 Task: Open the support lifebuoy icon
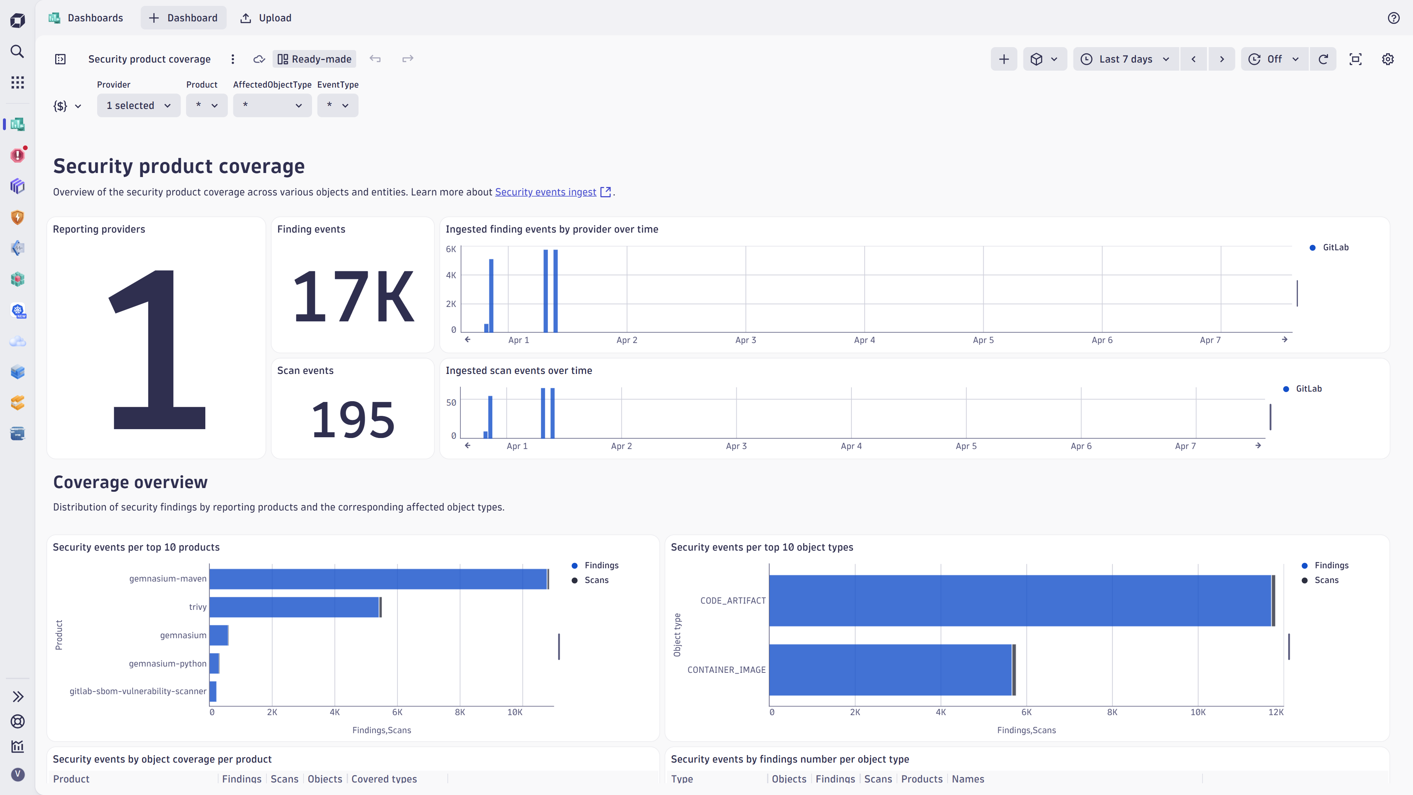pos(18,721)
